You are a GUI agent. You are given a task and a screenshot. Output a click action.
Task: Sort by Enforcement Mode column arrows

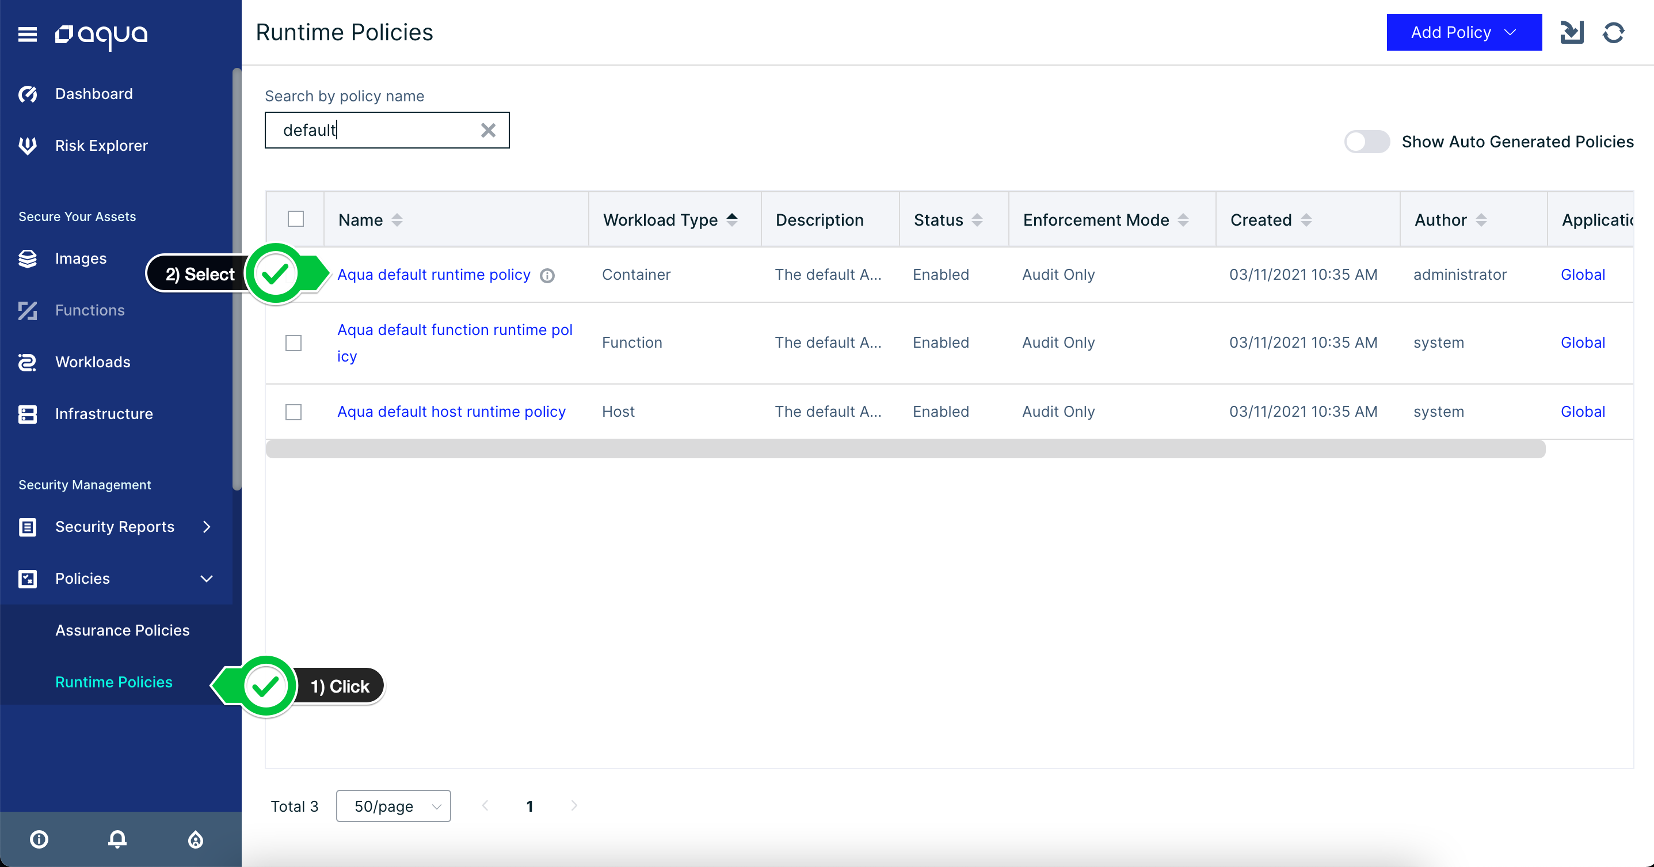pos(1183,220)
